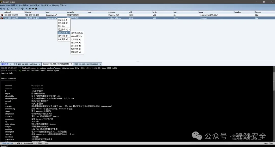
Task: Click the cloud download icon in toolbar
Action: coord(29,9)
